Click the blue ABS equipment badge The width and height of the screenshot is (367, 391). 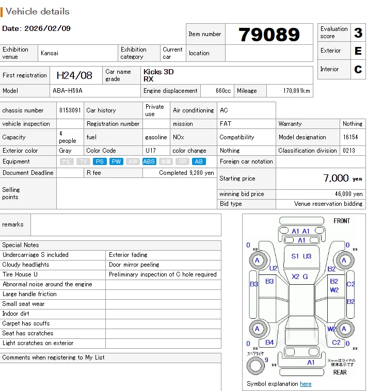pos(149,161)
